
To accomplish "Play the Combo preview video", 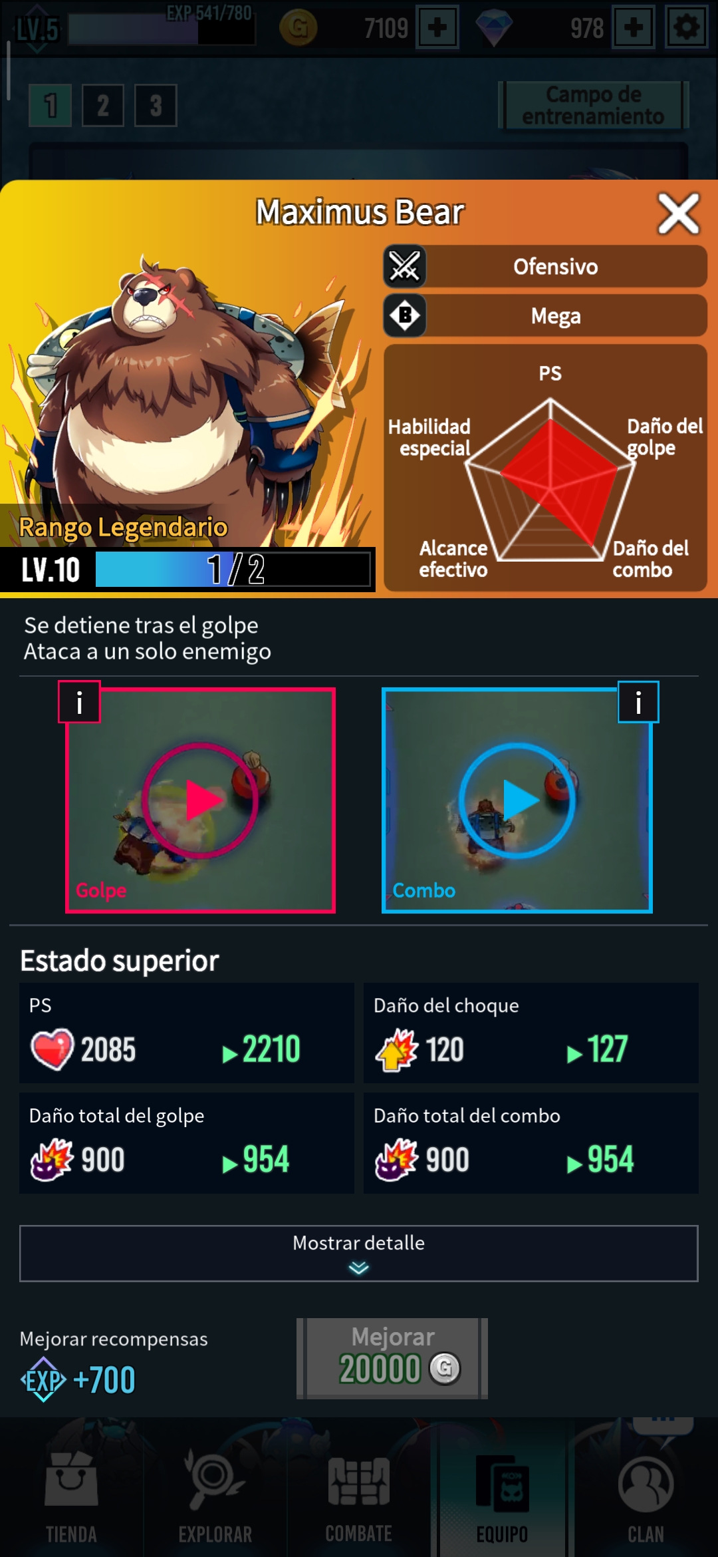I will [517, 800].
